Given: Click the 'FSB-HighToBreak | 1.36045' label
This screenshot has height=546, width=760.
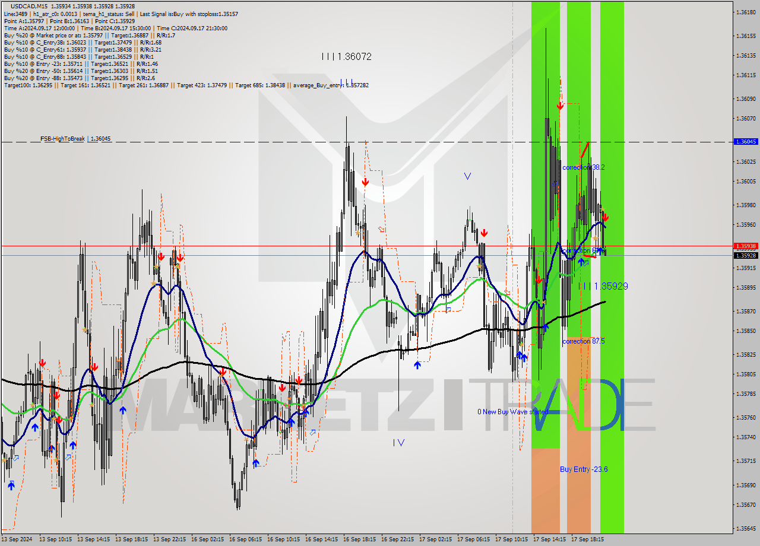Looking at the screenshot, I should pyautogui.click(x=75, y=138).
